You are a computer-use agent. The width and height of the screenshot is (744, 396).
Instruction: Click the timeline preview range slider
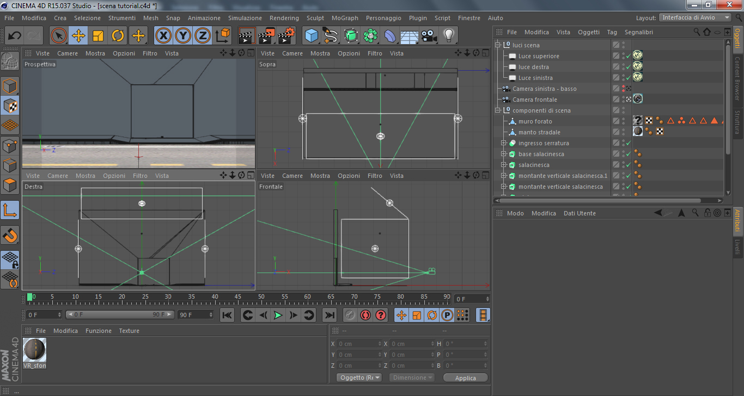coord(120,314)
